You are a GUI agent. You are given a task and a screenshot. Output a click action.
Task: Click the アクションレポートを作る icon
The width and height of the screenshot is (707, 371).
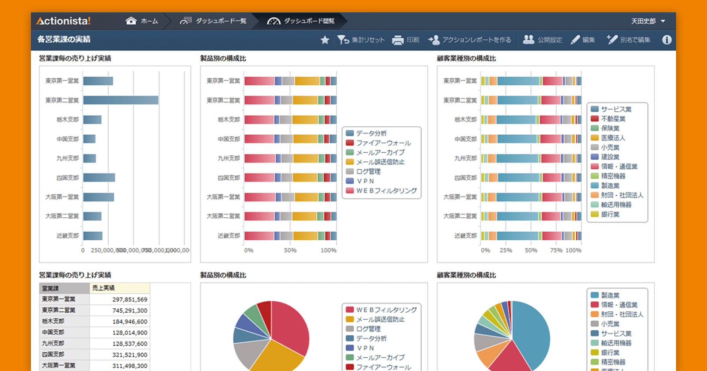click(x=434, y=40)
